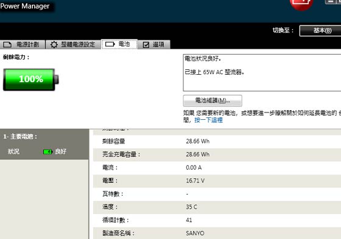Click the 電壓 row label
This screenshot has width=341, height=239.
pos(110,181)
